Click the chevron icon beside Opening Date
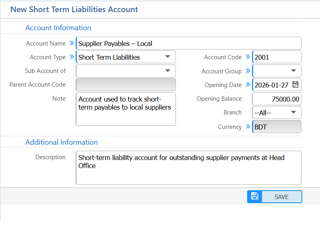This screenshot has height=239, width=320. tap(248, 85)
